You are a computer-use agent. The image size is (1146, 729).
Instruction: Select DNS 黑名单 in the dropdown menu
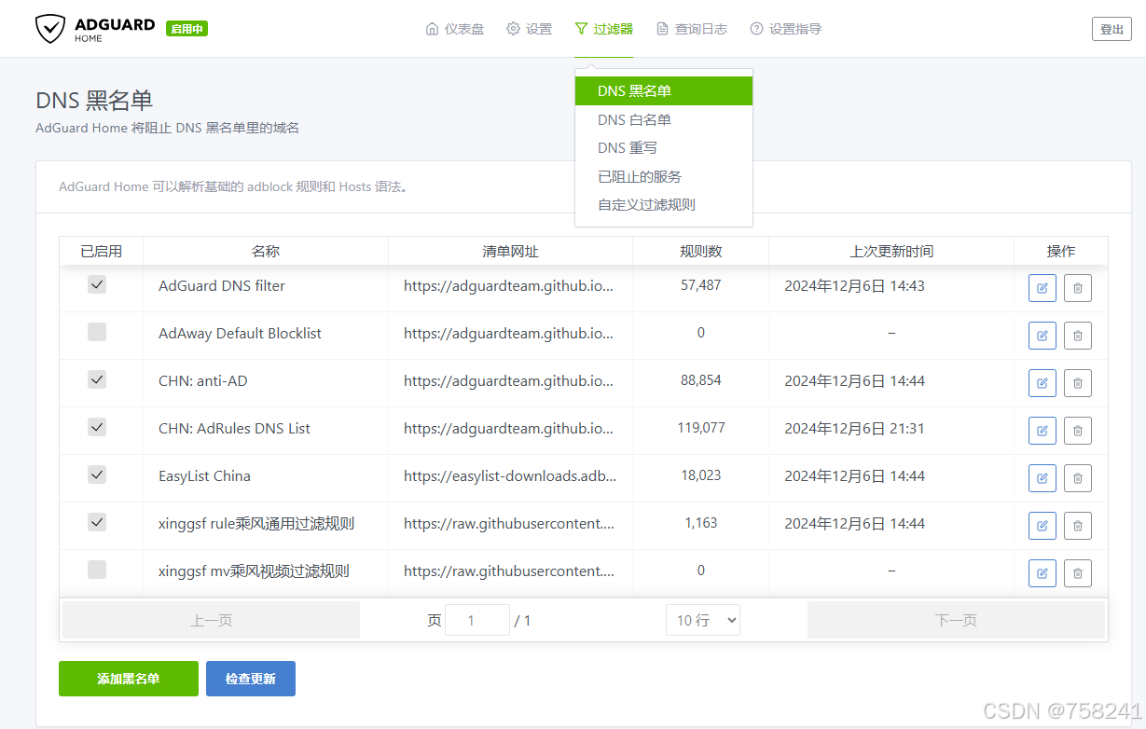[x=664, y=91]
